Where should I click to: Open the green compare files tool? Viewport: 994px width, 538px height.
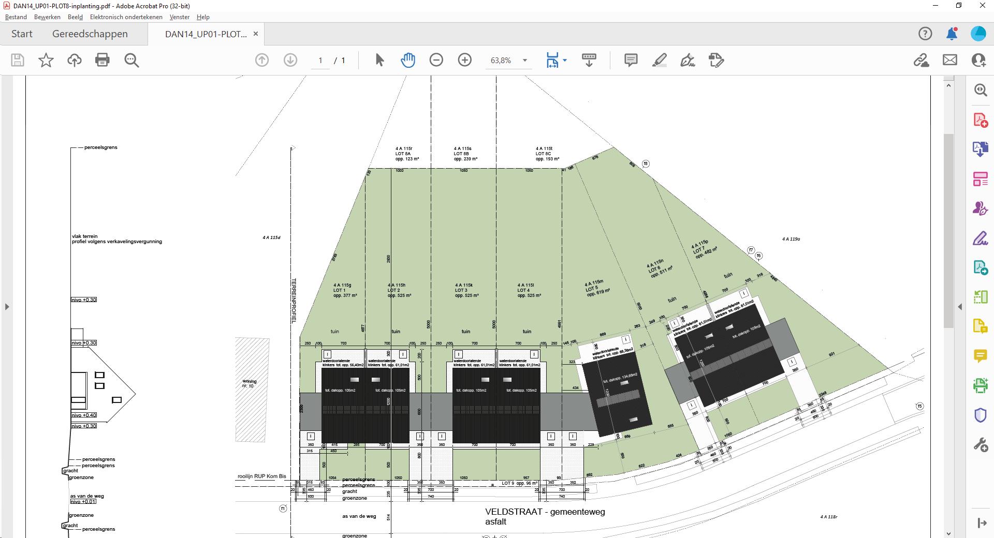(x=980, y=297)
